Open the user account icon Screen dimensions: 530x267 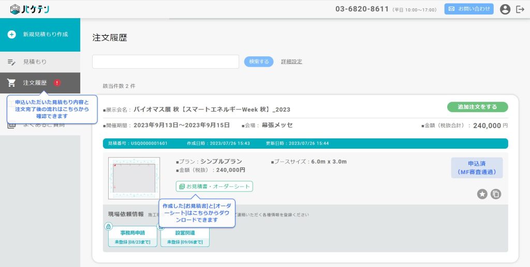(505, 9)
